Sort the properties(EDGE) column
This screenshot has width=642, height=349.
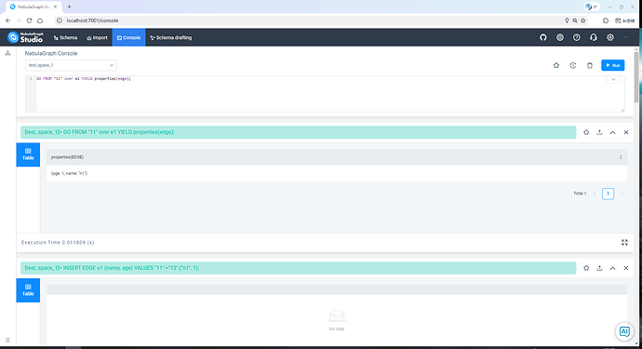[621, 157]
